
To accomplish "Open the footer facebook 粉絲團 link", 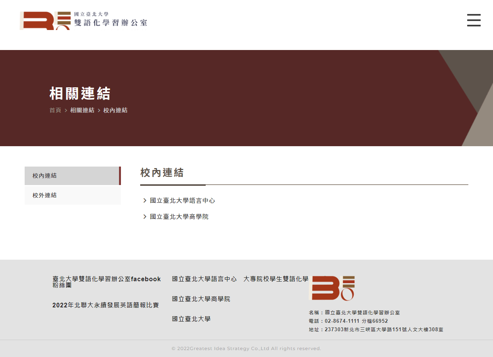I will 107,282.
